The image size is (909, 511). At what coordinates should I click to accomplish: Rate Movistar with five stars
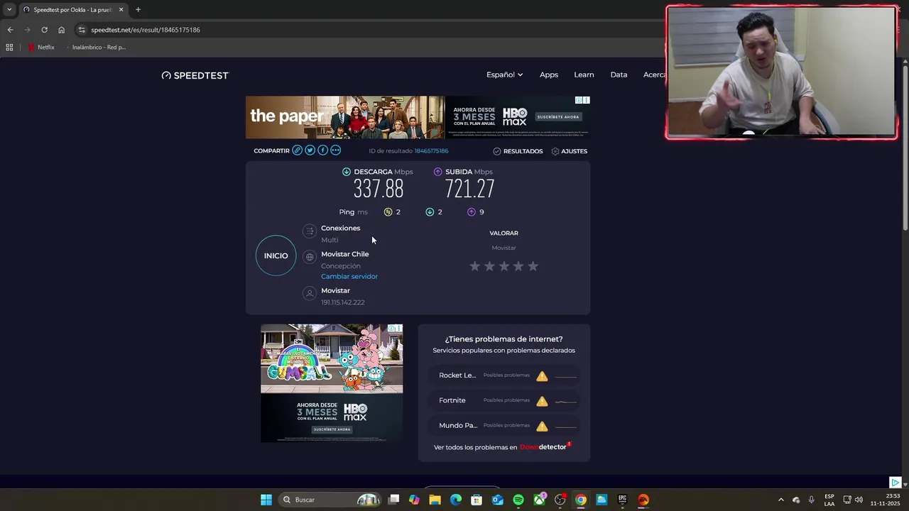click(533, 266)
